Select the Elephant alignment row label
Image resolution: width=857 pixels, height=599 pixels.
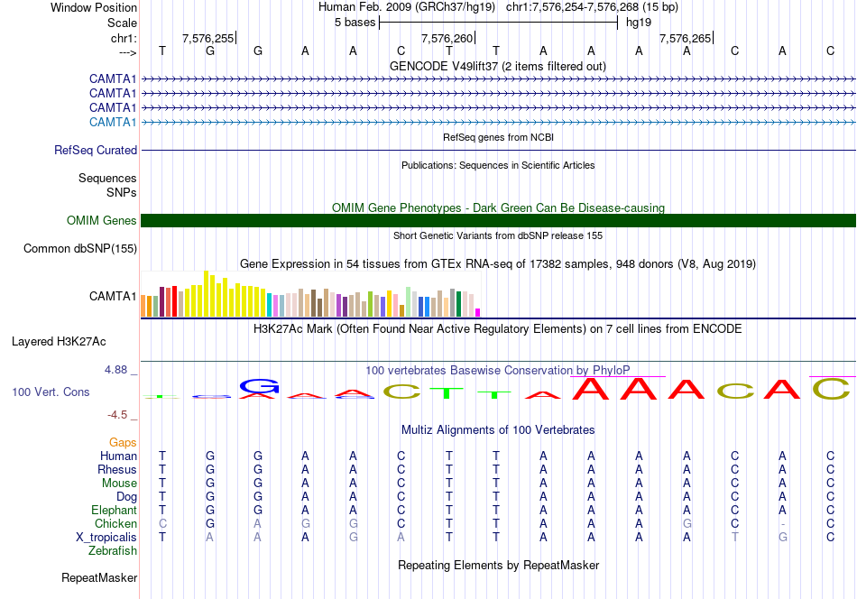(x=114, y=510)
